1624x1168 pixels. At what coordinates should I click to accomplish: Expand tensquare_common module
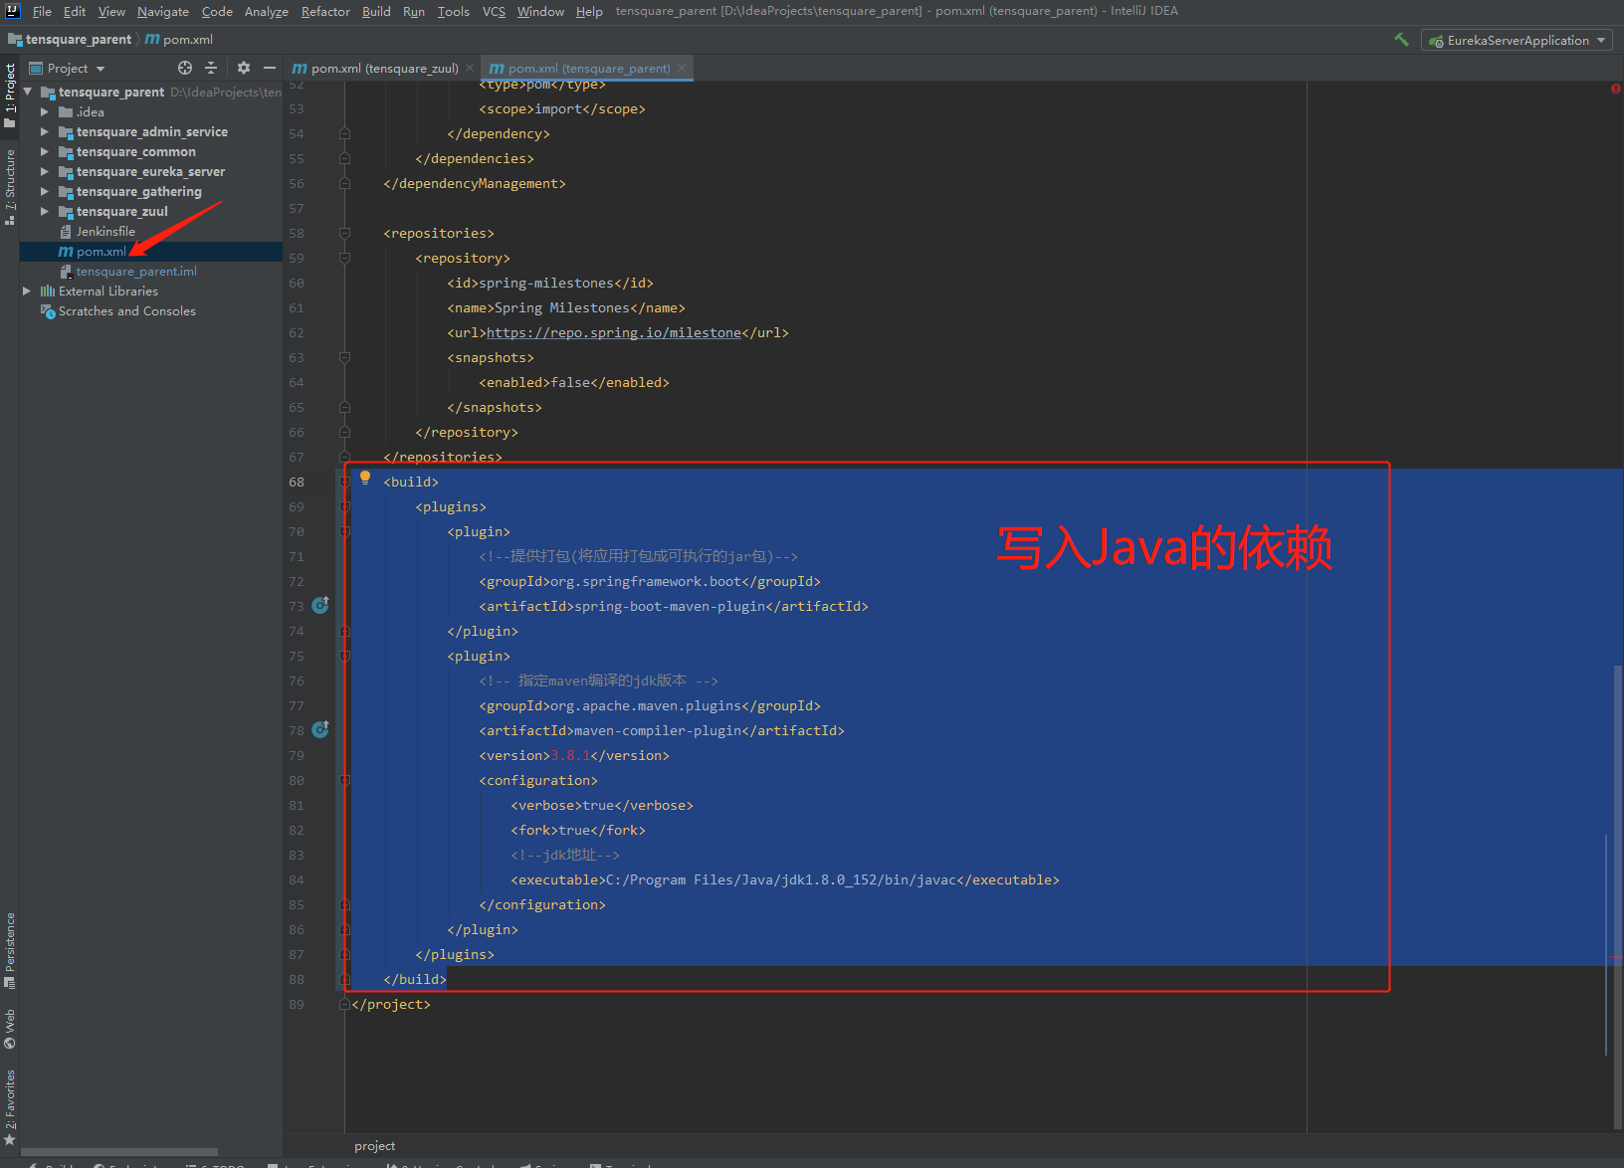pyautogui.click(x=44, y=151)
